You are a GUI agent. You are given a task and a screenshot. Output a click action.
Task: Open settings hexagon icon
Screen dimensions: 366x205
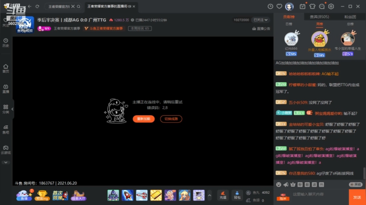click(x=331, y=7)
